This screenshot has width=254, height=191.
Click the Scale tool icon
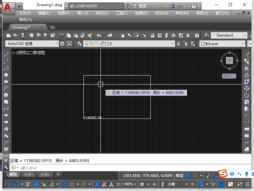247,102
